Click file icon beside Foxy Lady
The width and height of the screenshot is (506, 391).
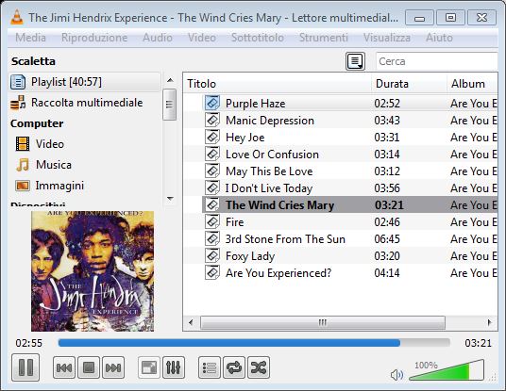click(212, 255)
